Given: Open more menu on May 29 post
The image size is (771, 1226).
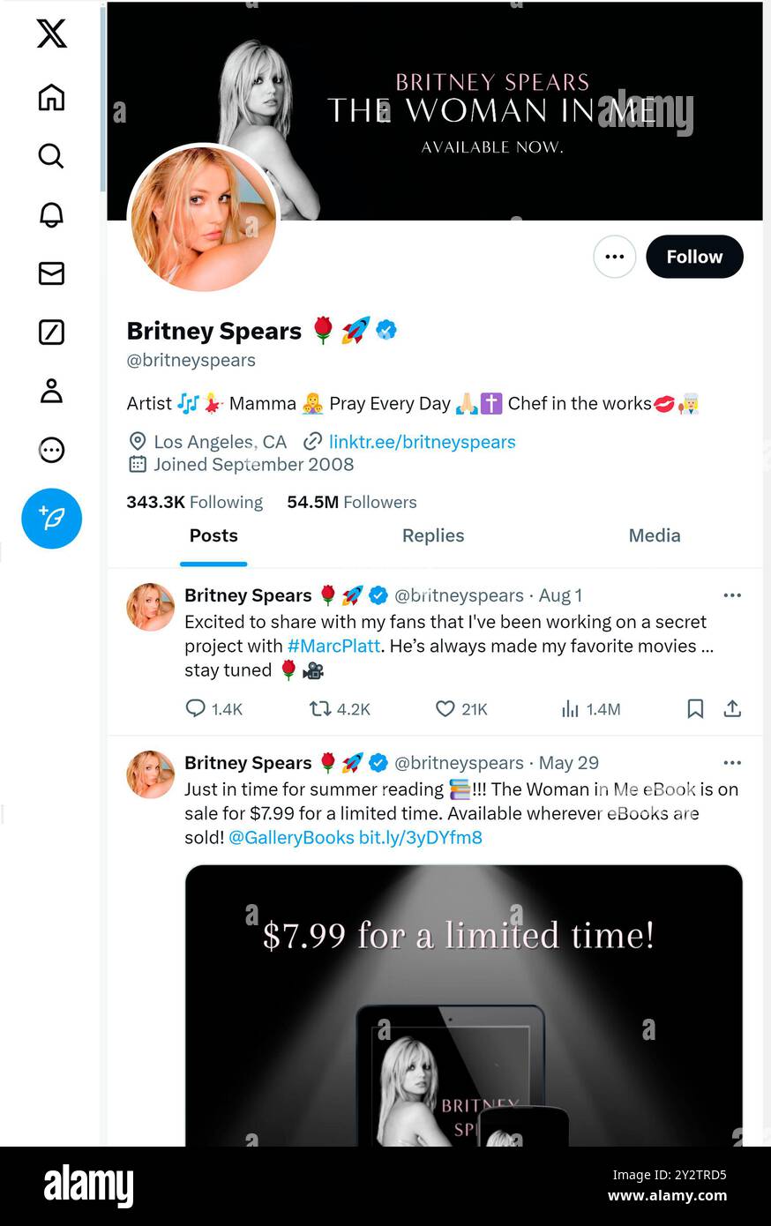Looking at the screenshot, I should point(732,763).
